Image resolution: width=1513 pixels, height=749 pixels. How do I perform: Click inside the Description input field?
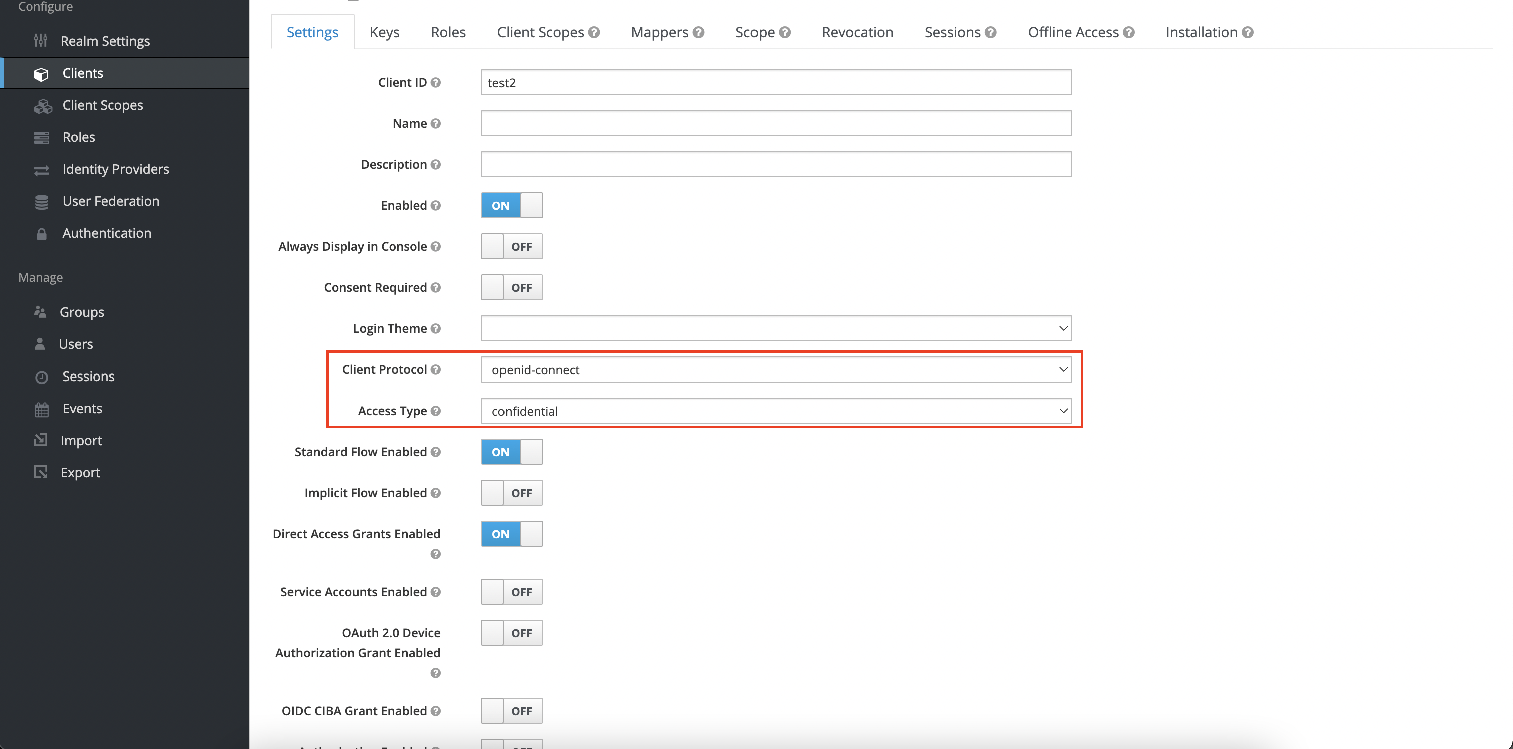click(x=776, y=164)
